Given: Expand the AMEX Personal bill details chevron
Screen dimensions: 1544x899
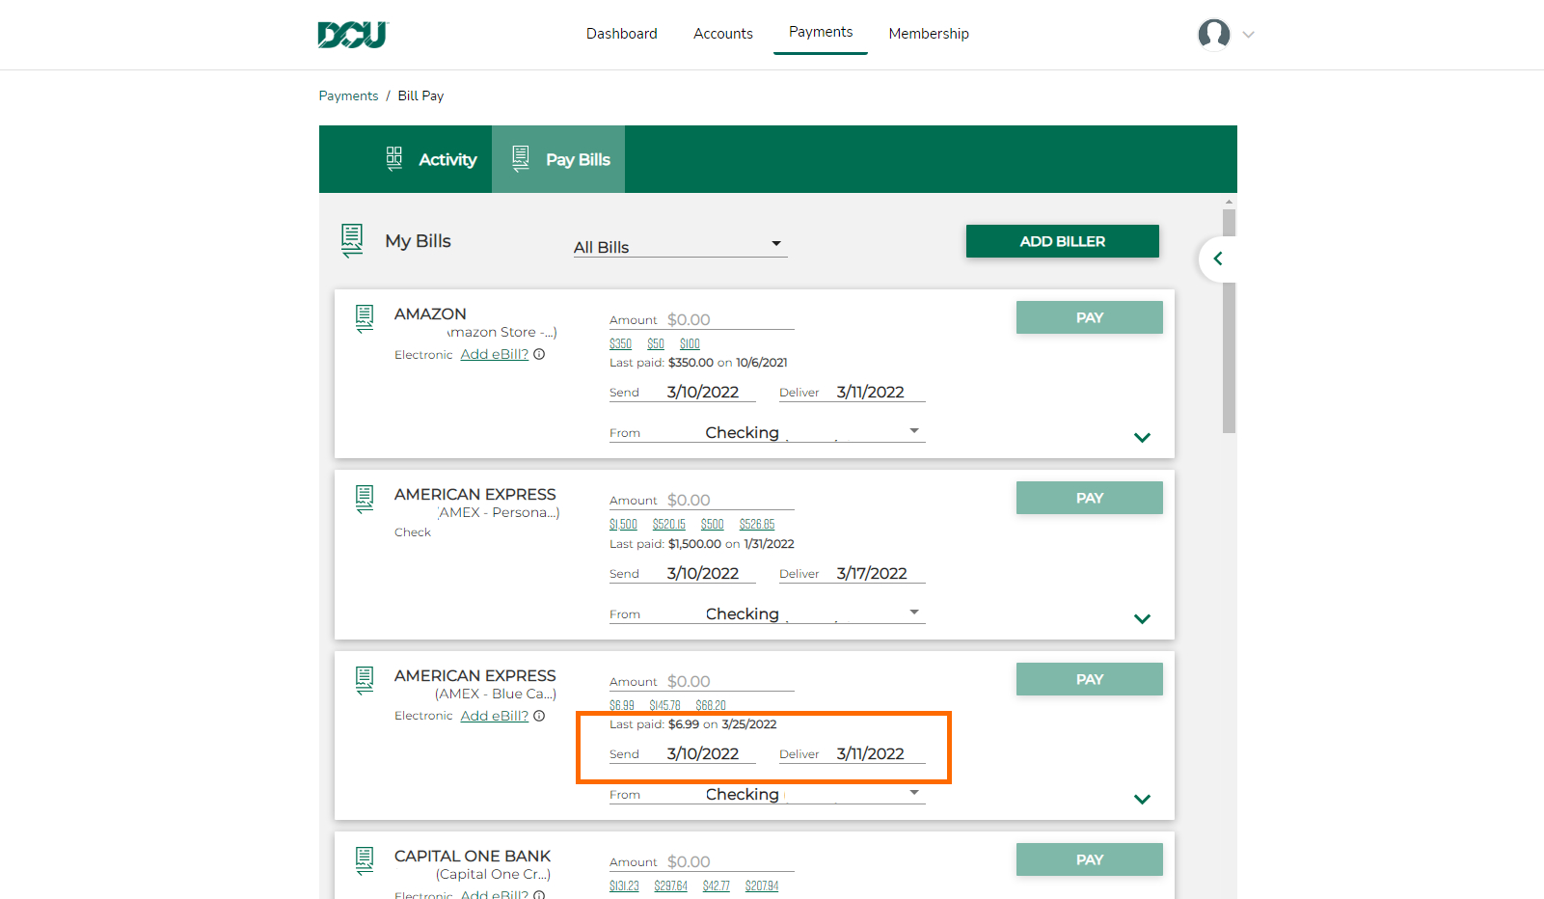Looking at the screenshot, I should pos(1142,619).
